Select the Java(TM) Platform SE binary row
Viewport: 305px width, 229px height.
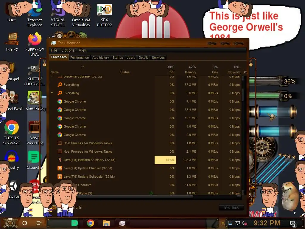[145, 160]
